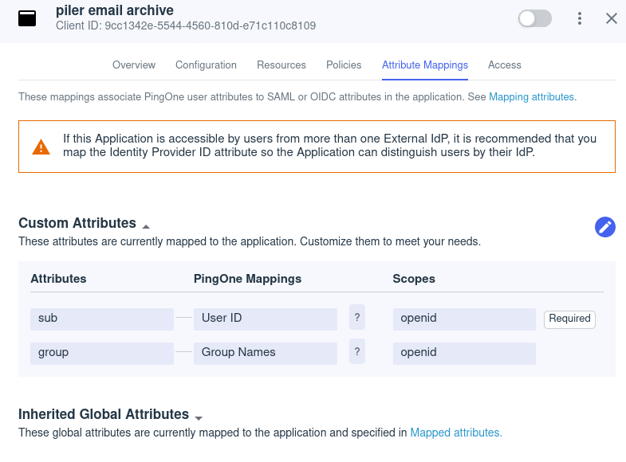
Task: Click the pencil edit attributes icon
Action: point(605,227)
